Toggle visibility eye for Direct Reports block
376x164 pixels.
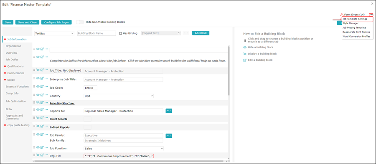tap(38, 118)
